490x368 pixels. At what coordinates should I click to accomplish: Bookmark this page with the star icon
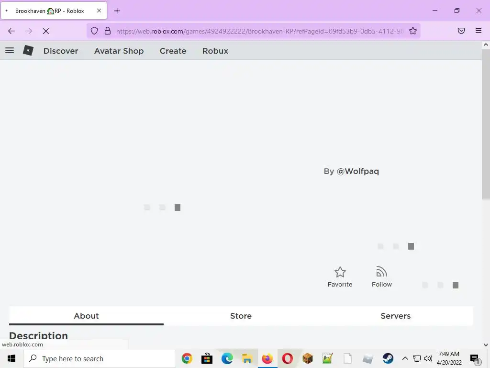click(413, 31)
